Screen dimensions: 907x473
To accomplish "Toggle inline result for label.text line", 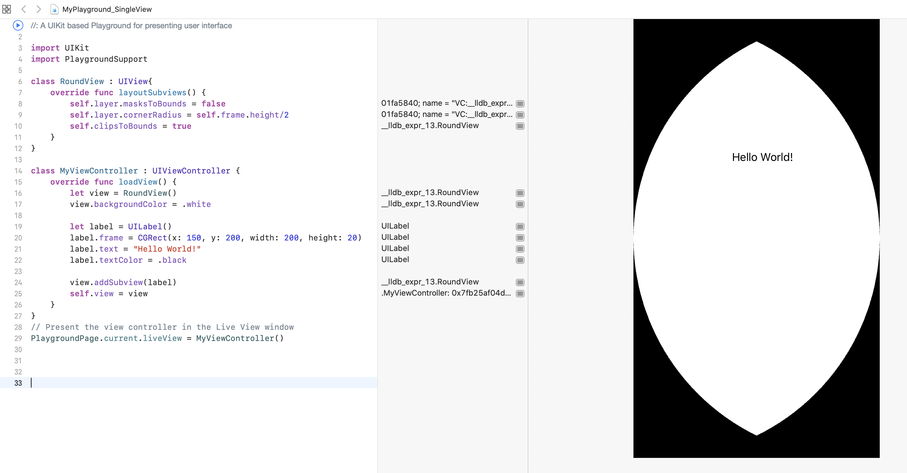I will pos(520,249).
